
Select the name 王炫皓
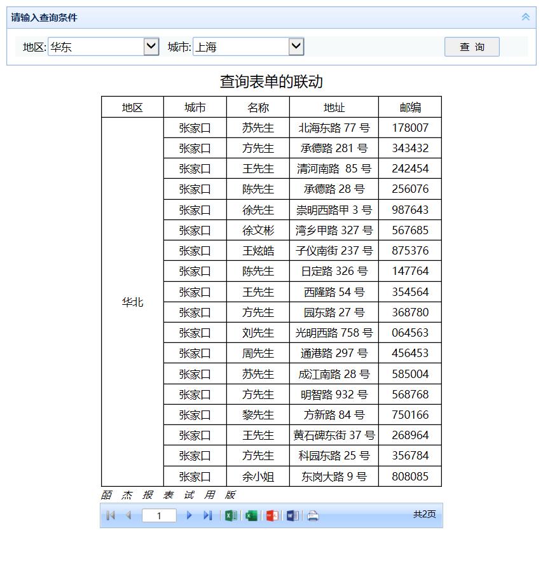[258, 251]
